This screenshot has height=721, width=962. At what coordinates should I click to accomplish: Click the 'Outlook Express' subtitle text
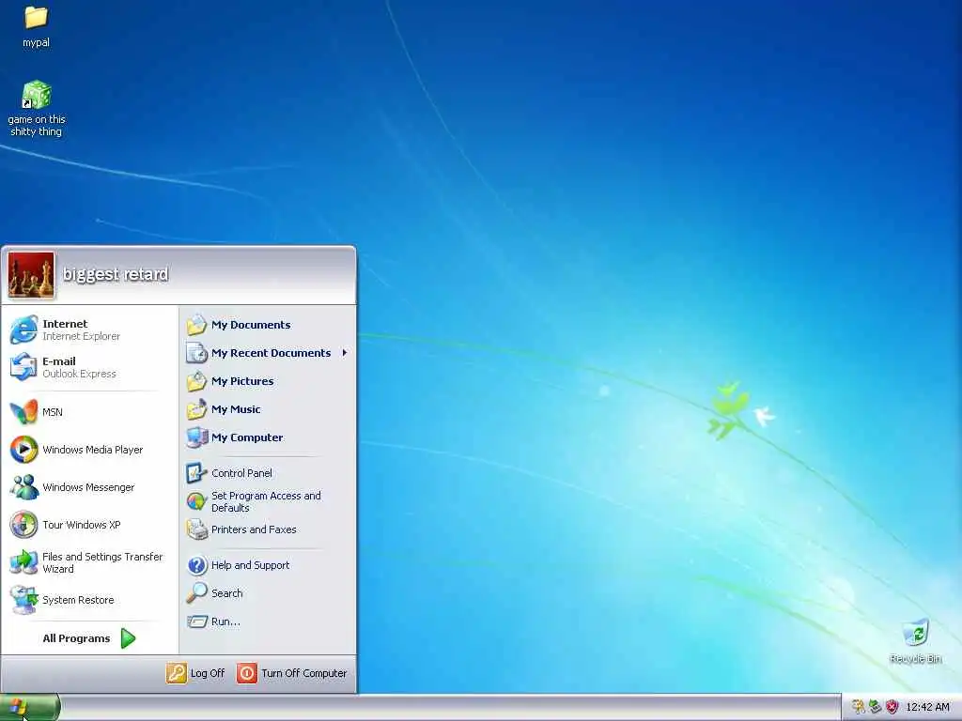click(79, 374)
